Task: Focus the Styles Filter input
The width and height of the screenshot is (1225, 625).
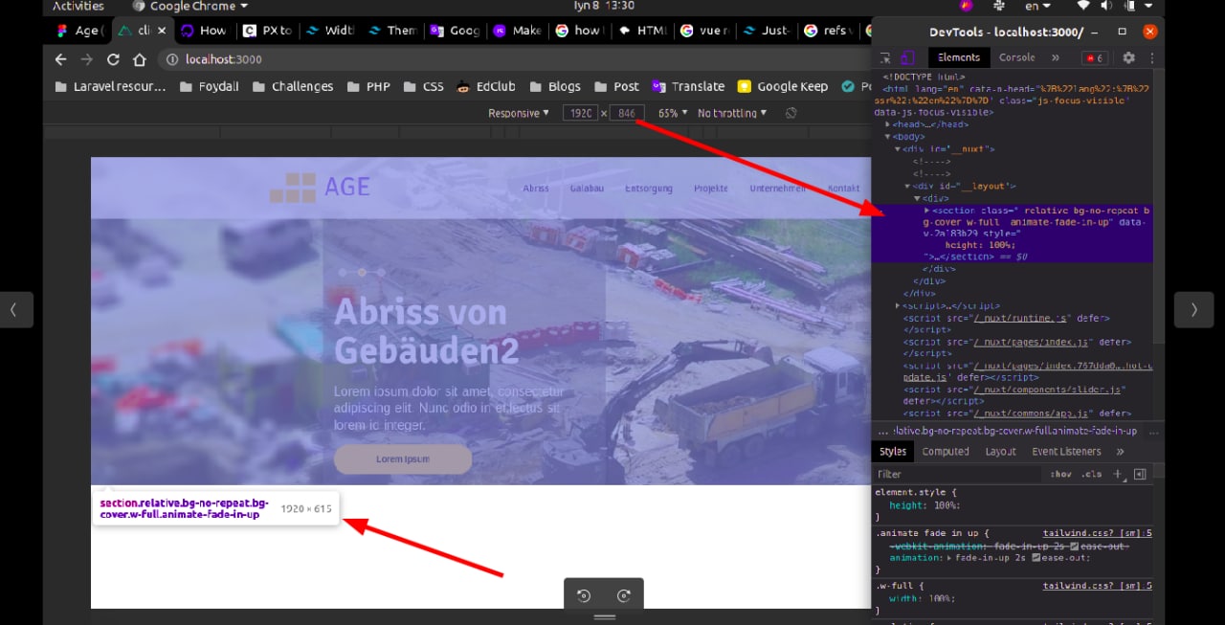Action: [x=957, y=474]
